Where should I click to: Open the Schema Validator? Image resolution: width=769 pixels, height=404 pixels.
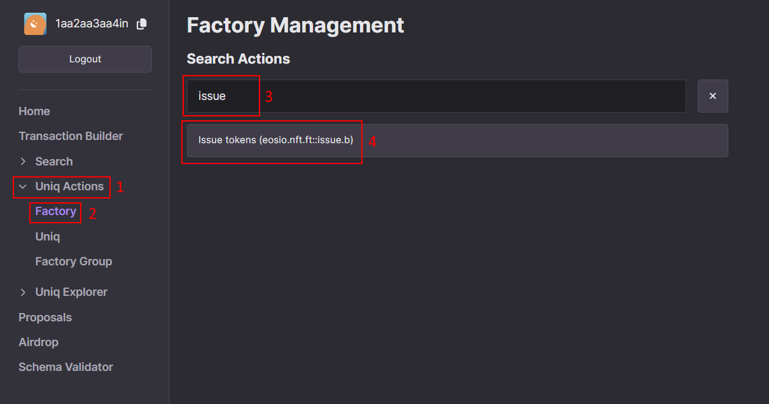66,367
